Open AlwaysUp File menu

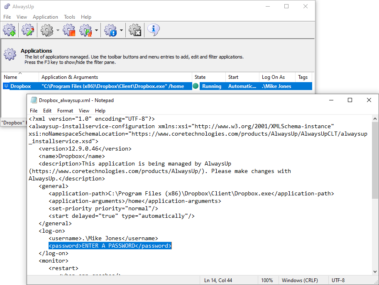[x=7, y=17]
